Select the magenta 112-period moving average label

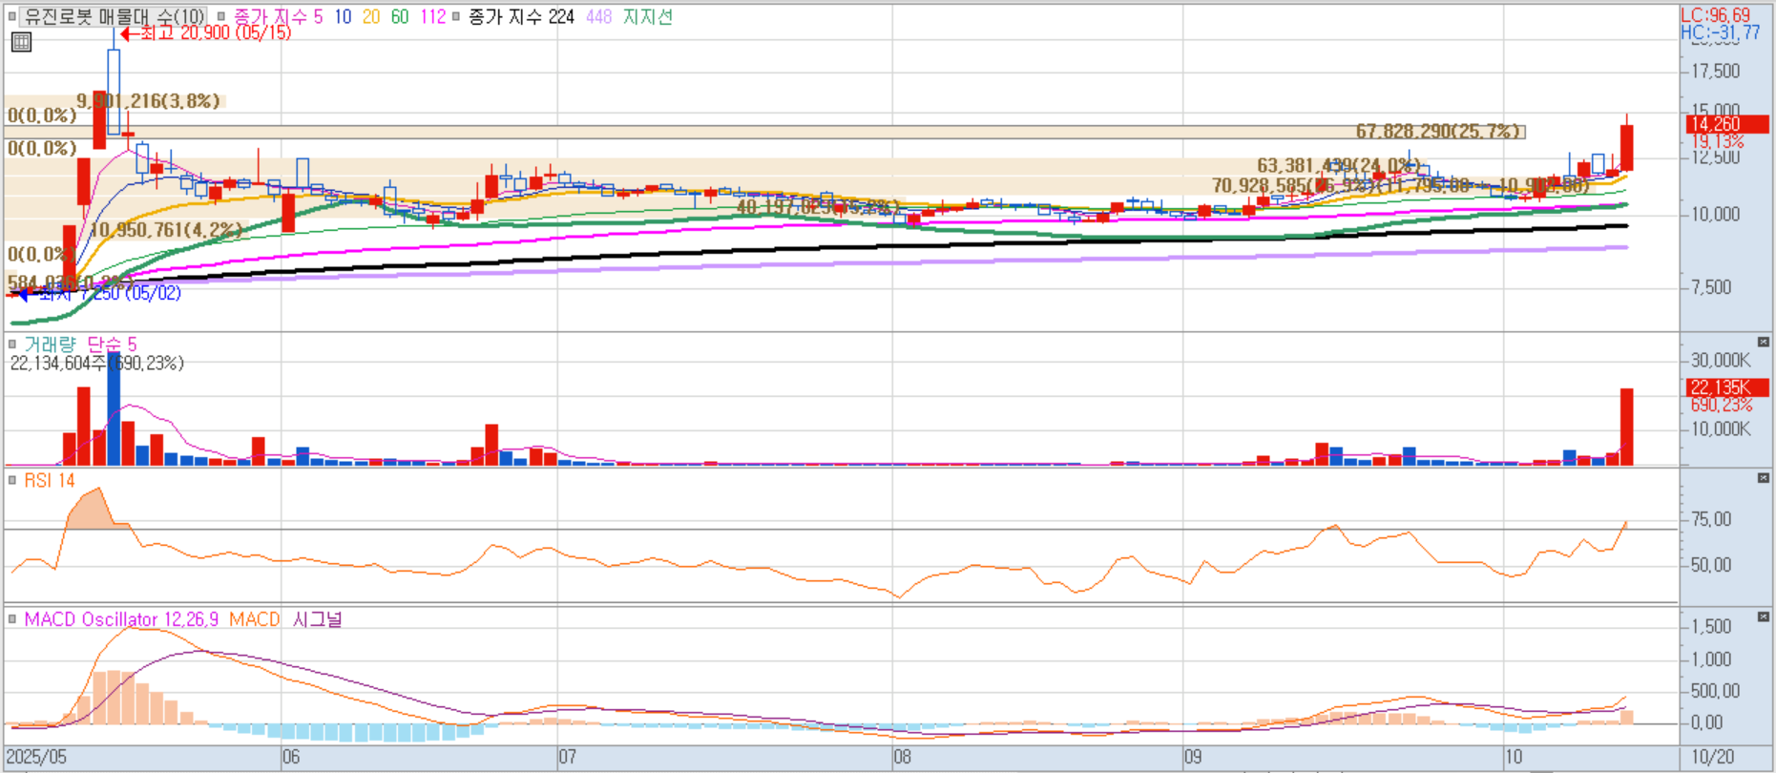(x=432, y=16)
